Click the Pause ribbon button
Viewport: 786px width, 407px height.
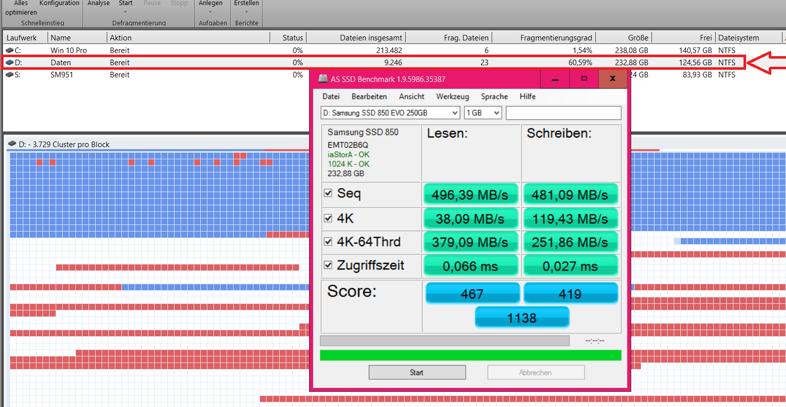pos(152,4)
